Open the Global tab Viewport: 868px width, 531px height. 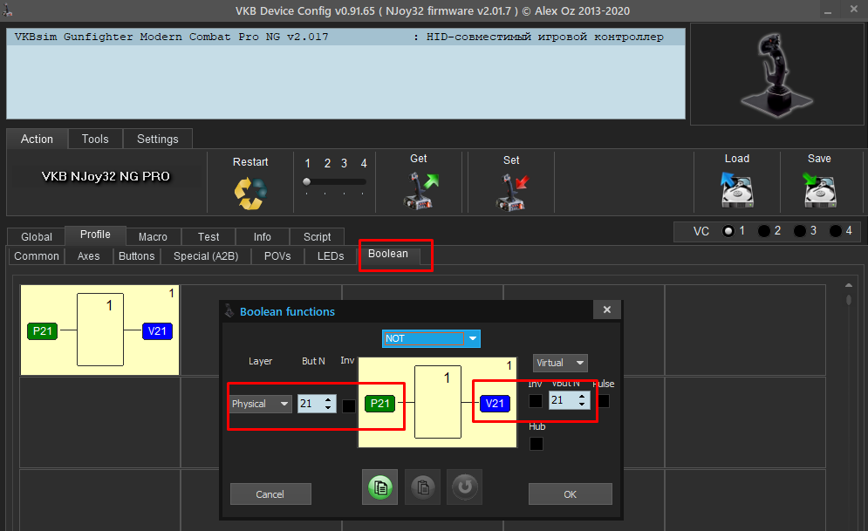[x=37, y=237]
